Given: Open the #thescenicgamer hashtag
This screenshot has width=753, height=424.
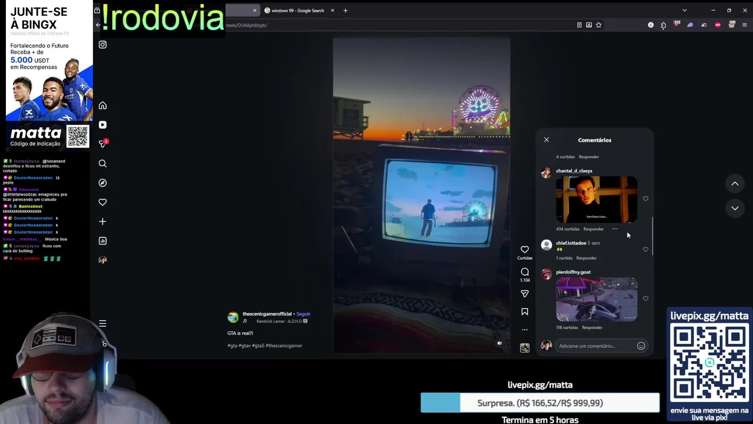Looking at the screenshot, I should coord(284,346).
